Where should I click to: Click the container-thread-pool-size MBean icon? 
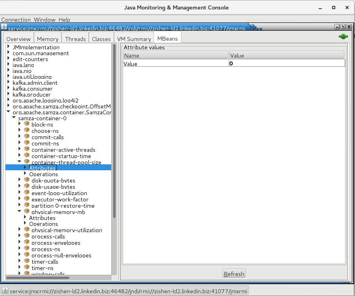coord(27,161)
